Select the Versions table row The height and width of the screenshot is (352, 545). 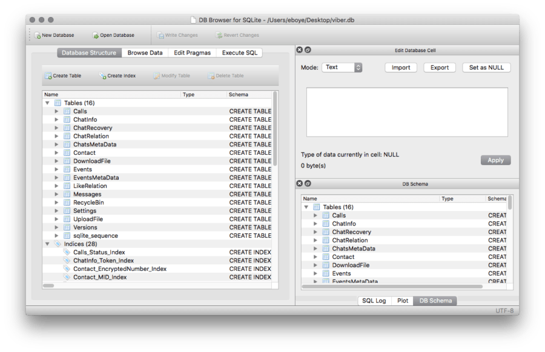click(x=157, y=227)
